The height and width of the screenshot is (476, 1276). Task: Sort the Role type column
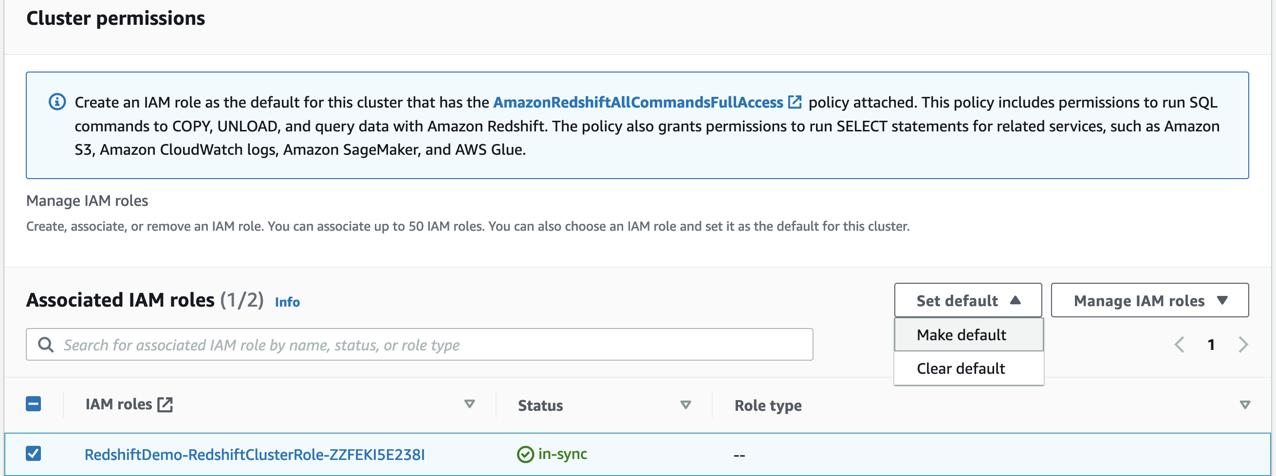tap(1244, 405)
